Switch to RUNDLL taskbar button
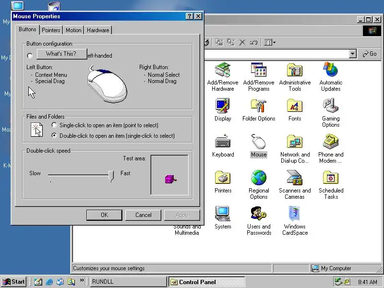Screen dimensions: 384x288 [127, 282]
